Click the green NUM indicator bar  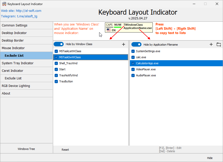pos(118,27)
